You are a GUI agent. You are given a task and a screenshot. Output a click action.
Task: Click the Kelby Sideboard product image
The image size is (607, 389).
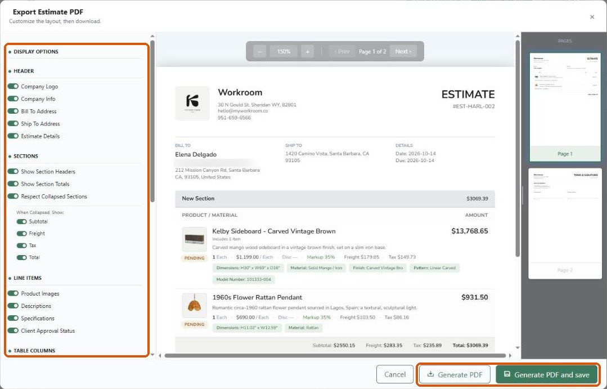click(194, 239)
